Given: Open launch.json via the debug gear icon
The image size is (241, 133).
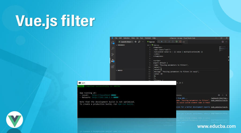Looking at the screenshot, I should [x=135, y=42].
